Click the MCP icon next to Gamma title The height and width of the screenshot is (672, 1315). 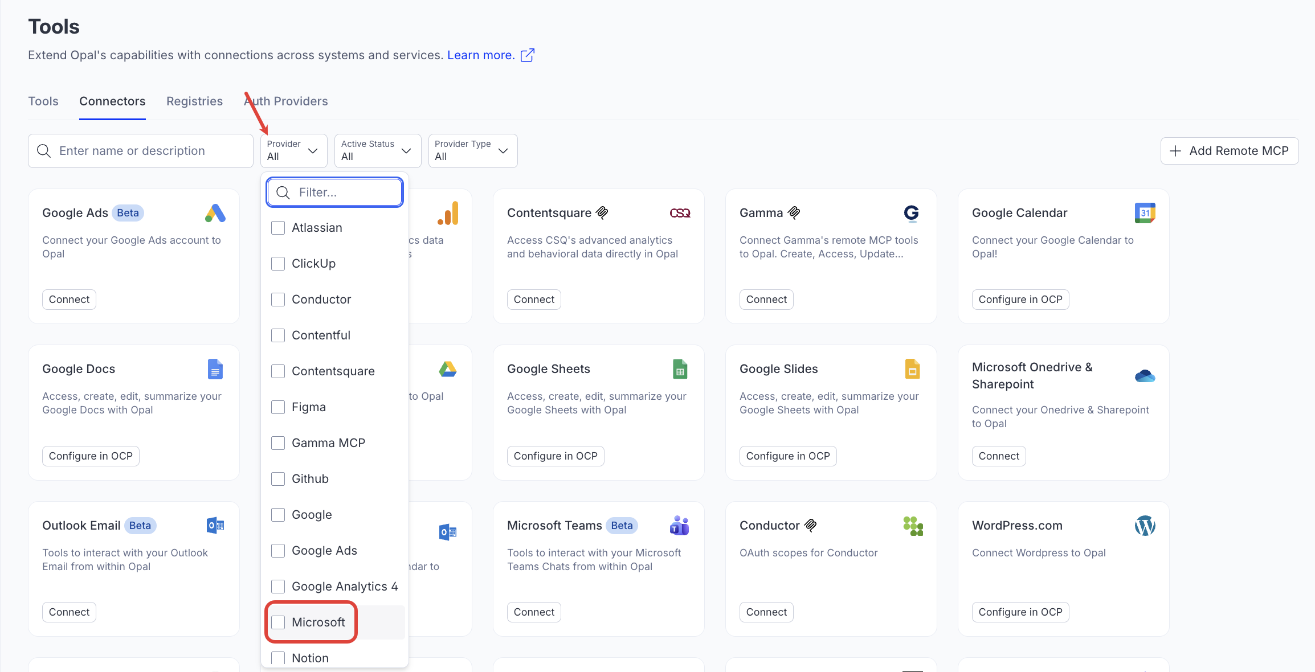[x=794, y=212]
